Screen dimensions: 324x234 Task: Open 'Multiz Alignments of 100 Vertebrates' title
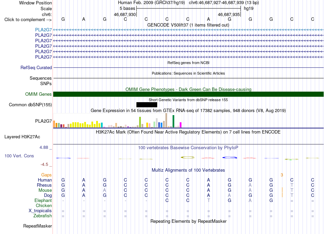pos(188,170)
